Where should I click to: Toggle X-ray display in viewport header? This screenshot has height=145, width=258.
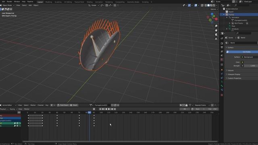coord(202,5)
